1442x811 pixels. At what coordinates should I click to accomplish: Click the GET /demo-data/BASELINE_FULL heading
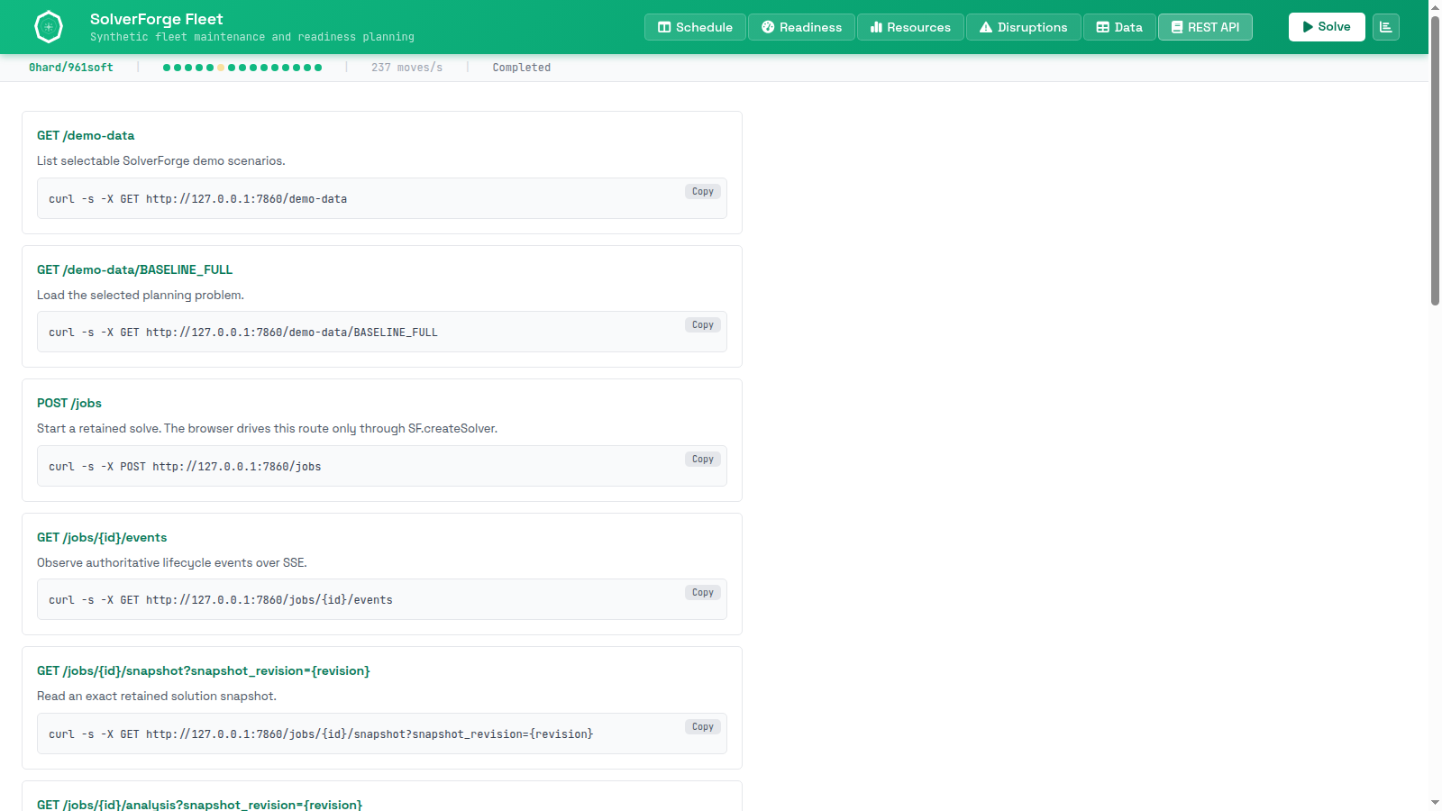tap(134, 270)
